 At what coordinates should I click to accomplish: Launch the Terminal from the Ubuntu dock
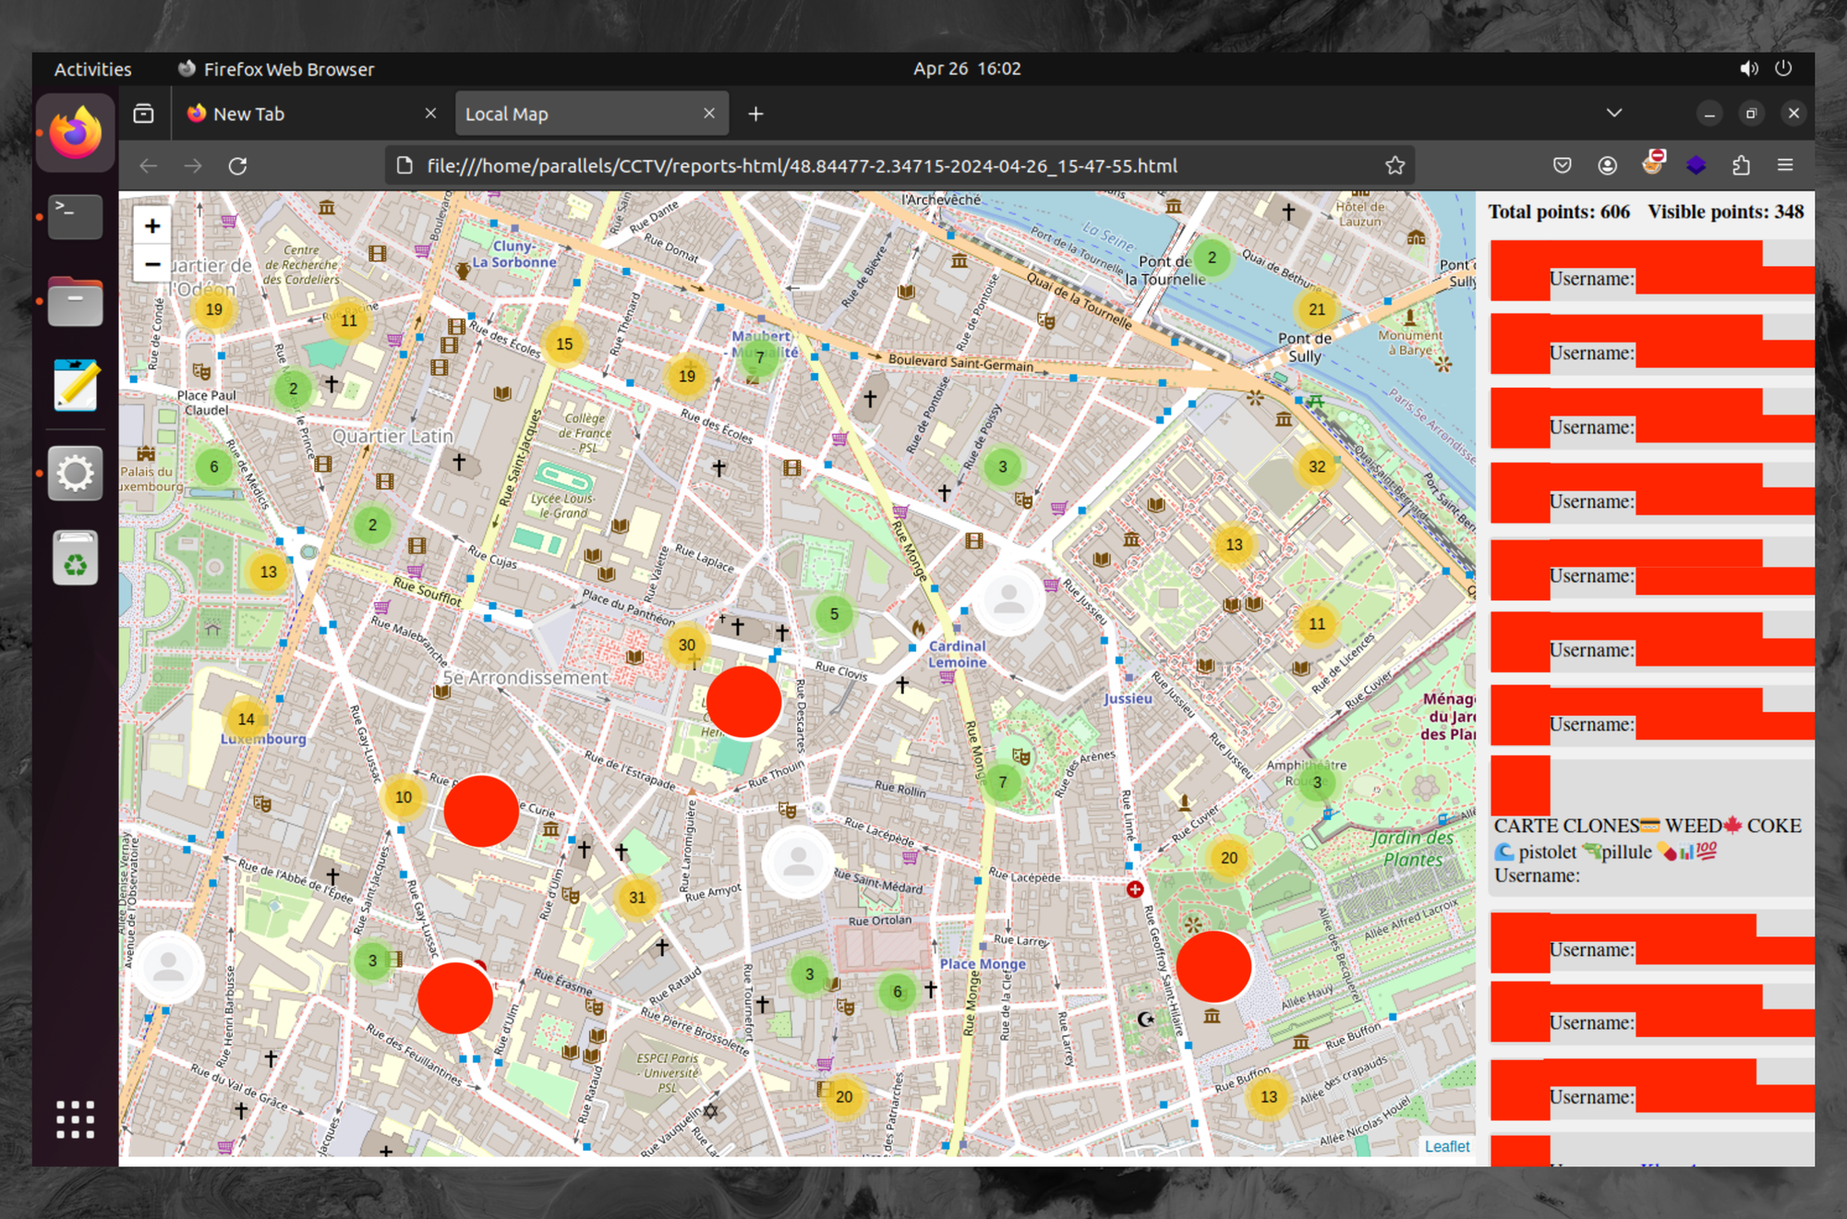coord(75,216)
